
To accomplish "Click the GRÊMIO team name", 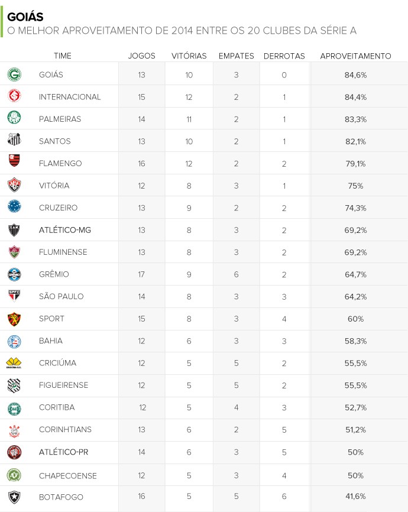I will click(54, 274).
